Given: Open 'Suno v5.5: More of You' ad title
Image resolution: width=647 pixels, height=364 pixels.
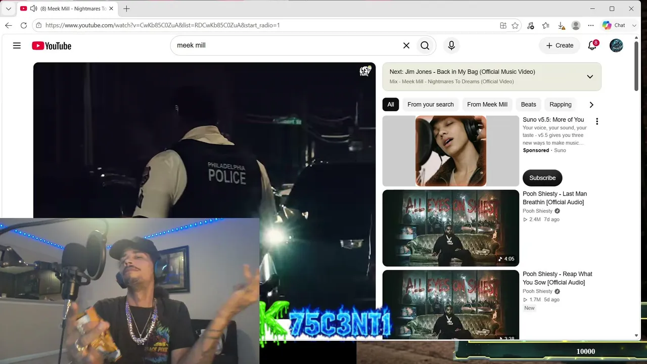Looking at the screenshot, I should pyautogui.click(x=553, y=120).
